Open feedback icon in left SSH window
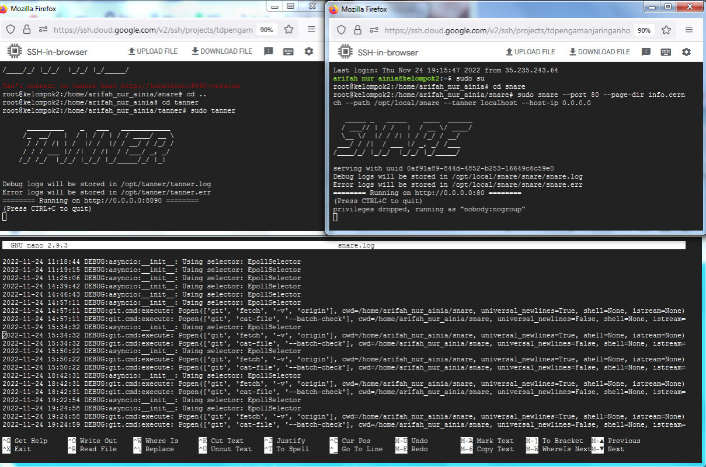 pyautogui.click(x=268, y=51)
